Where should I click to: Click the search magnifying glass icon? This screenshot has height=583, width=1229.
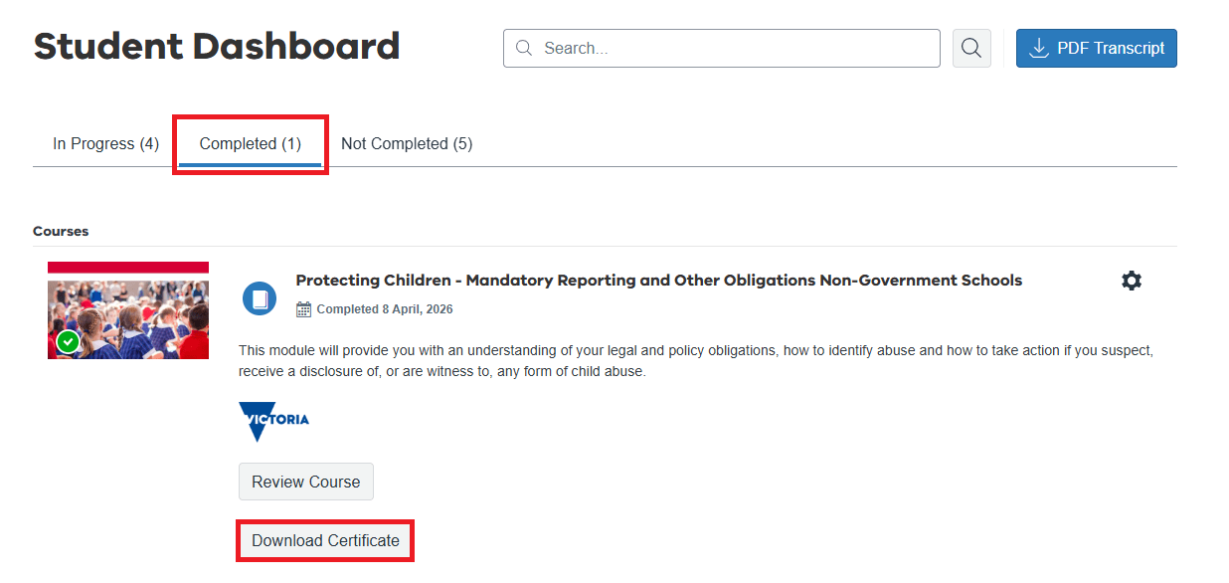tap(970, 47)
